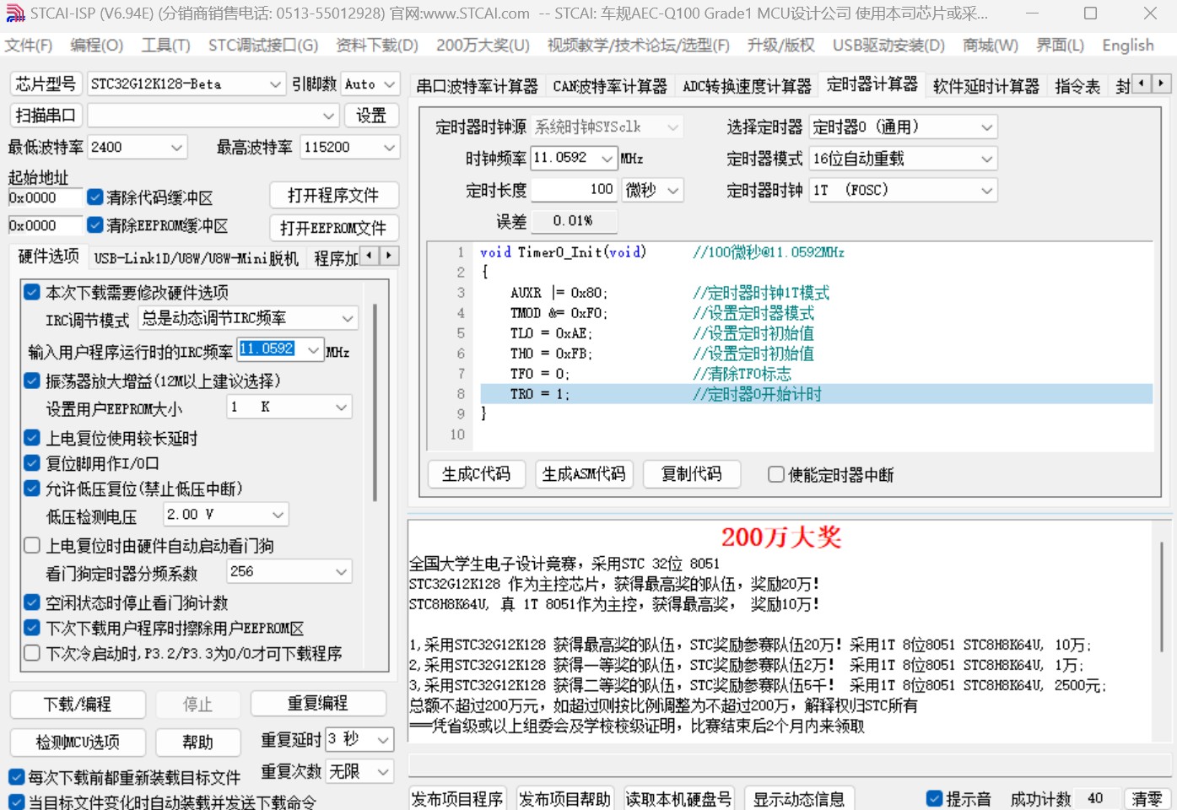Open 定时器模式 16位自动重载 dropdown
1177x810 pixels.
point(903,159)
